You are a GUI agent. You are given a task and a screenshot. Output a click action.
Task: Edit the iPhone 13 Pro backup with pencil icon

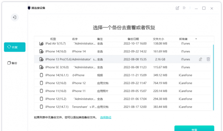point(200,59)
